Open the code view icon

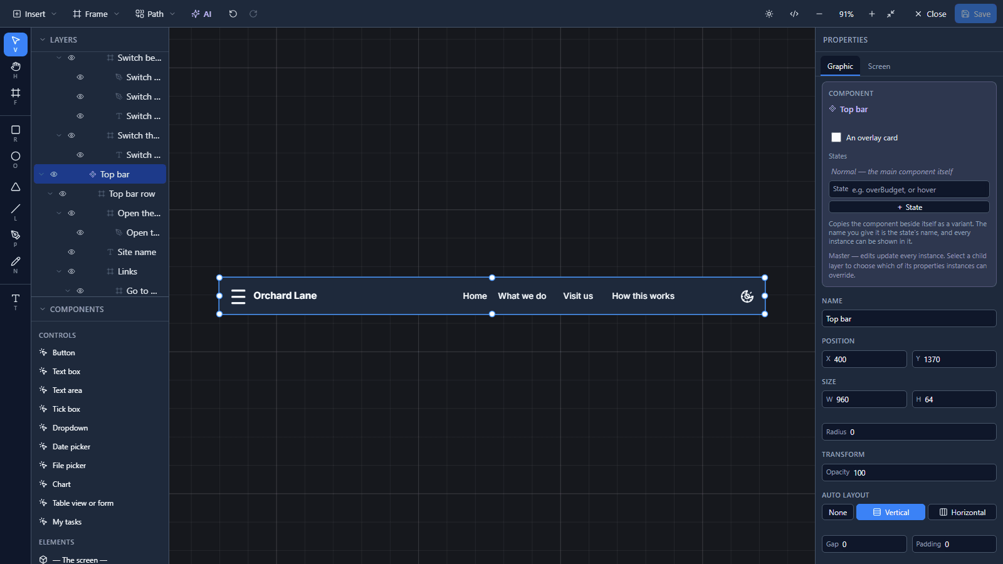click(x=794, y=14)
